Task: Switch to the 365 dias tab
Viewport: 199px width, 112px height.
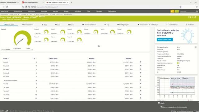Action: [71, 25]
